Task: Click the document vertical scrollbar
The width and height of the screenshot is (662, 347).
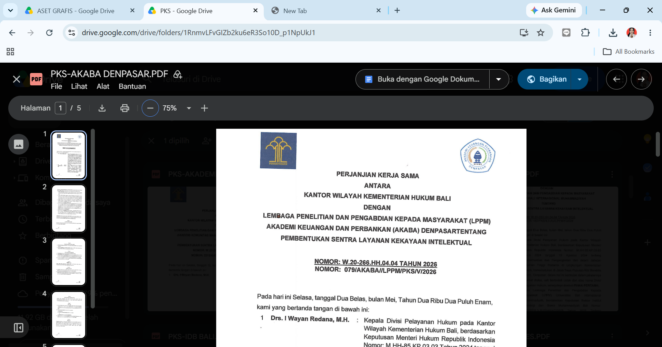Action: coord(658,144)
